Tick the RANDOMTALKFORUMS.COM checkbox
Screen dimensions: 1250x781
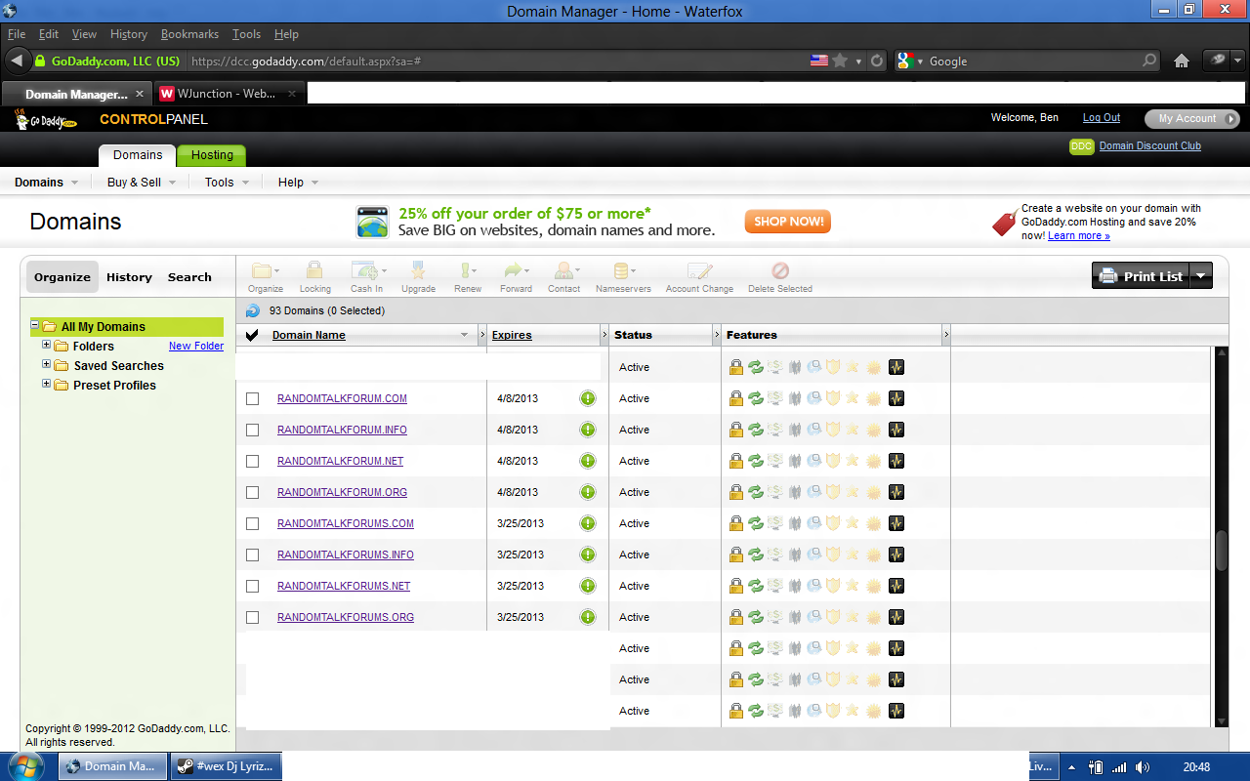(253, 523)
